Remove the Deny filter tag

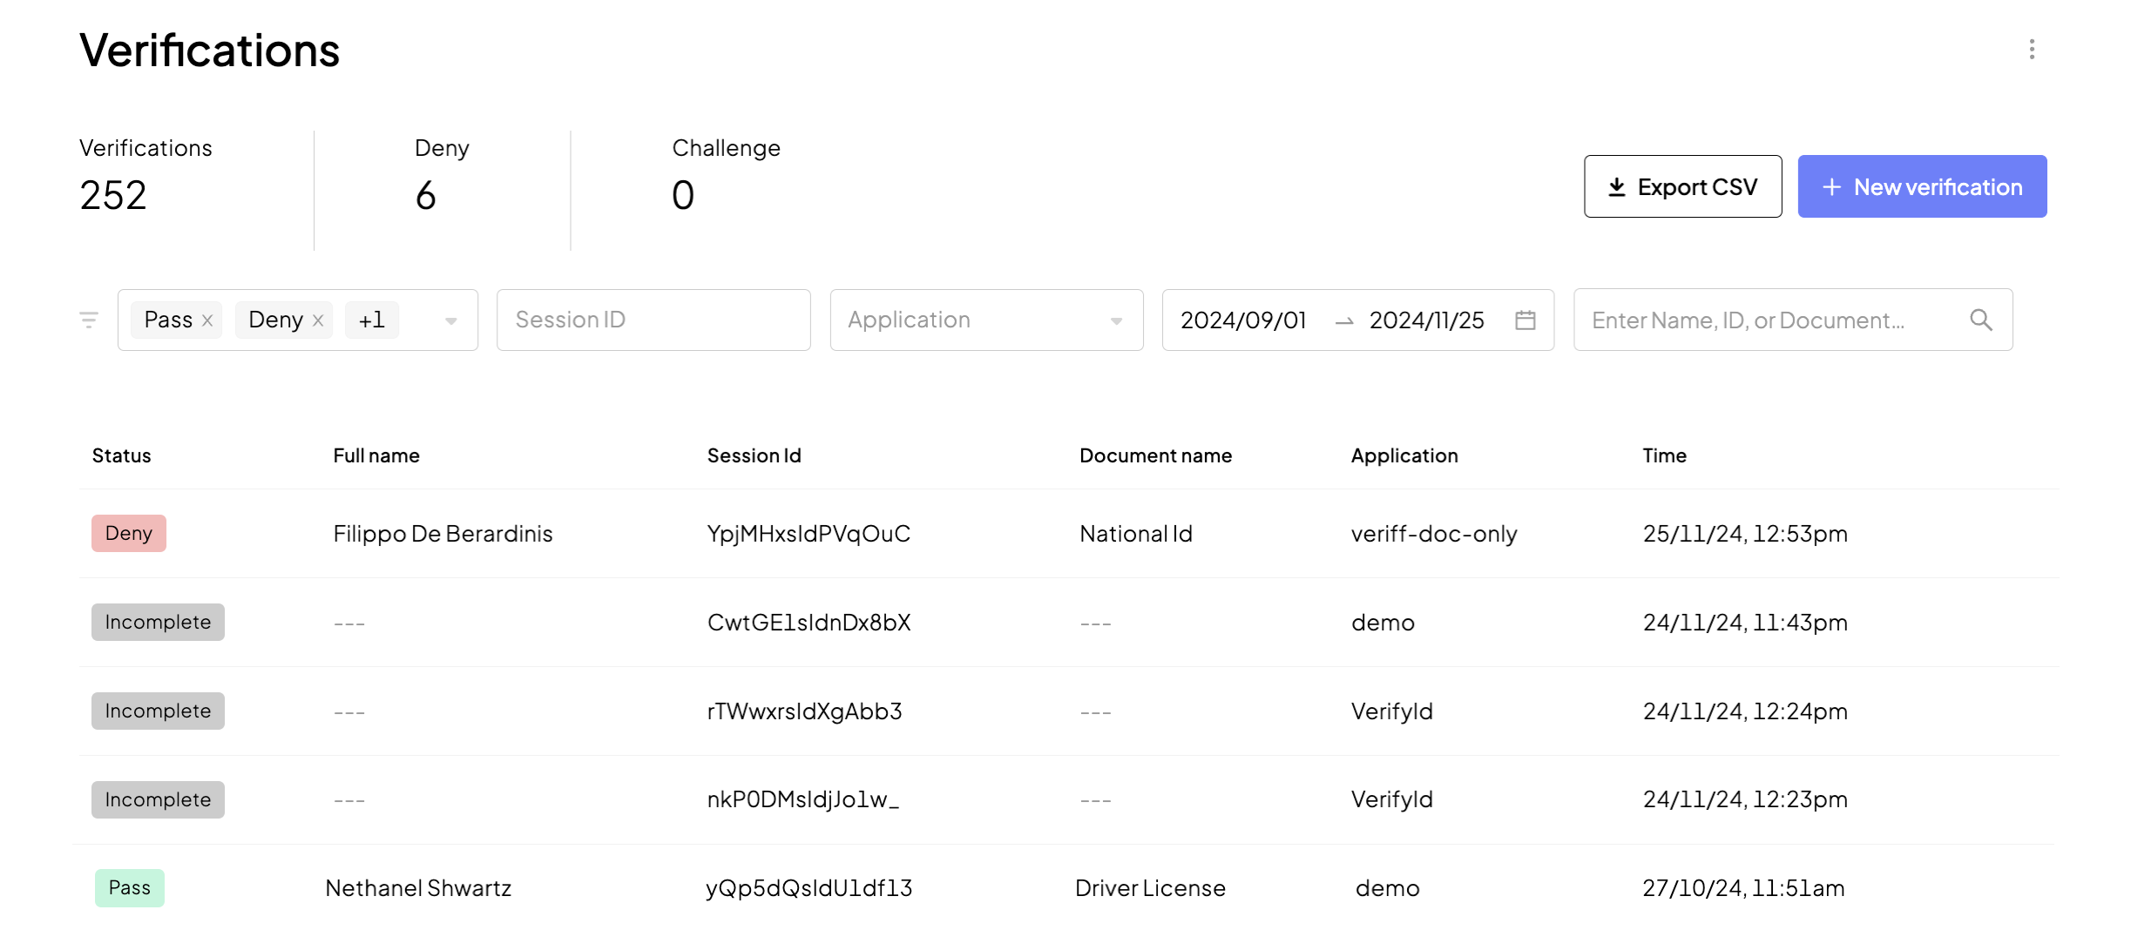[x=318, y=320]
